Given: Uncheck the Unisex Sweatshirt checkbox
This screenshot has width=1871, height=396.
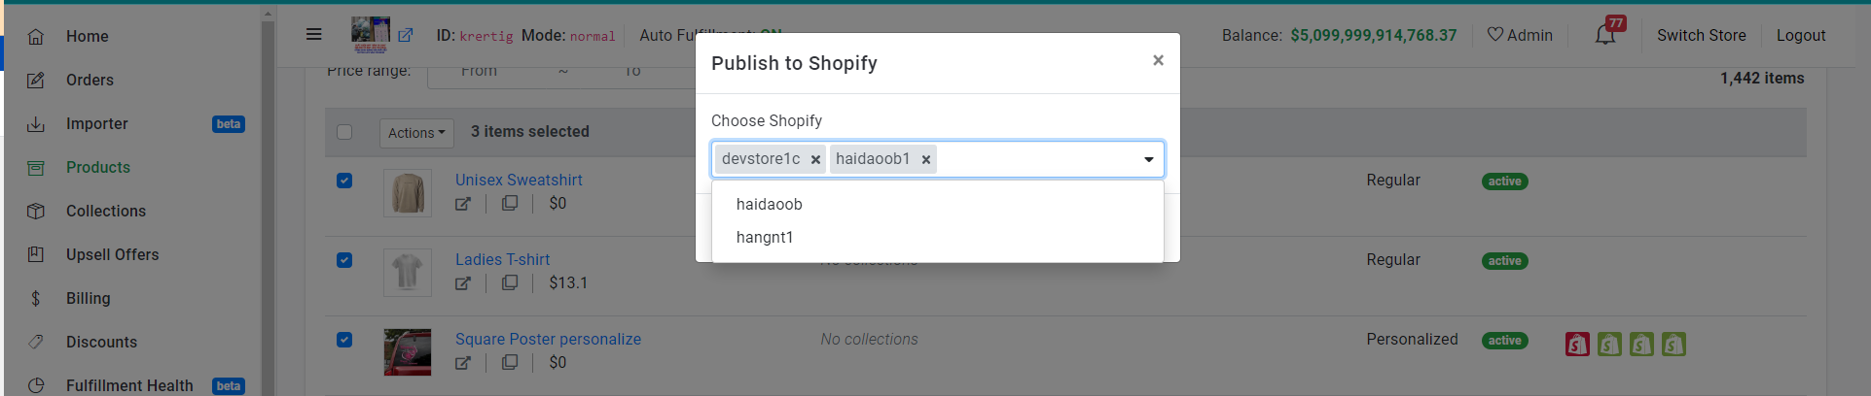Looking at the screenshot, I should pyautogui.click(x=344, y=181).
